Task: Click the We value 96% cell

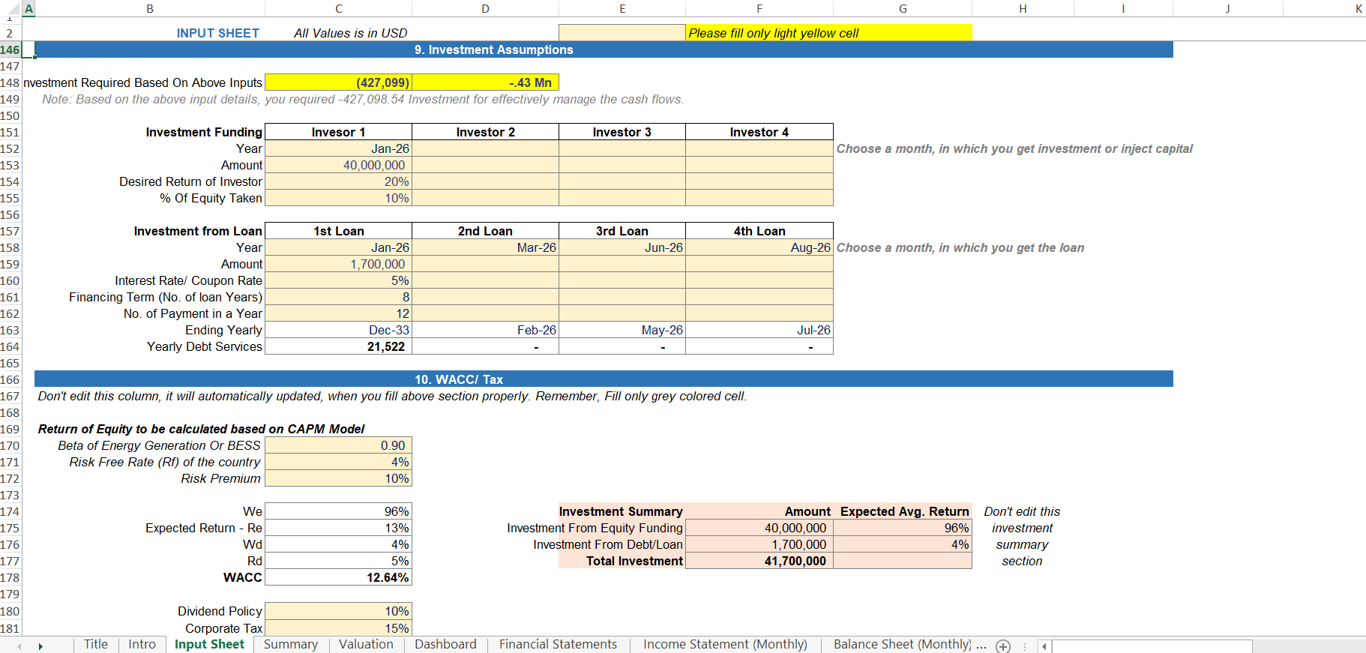Action: pyautogui.click(x=338, y=511)
